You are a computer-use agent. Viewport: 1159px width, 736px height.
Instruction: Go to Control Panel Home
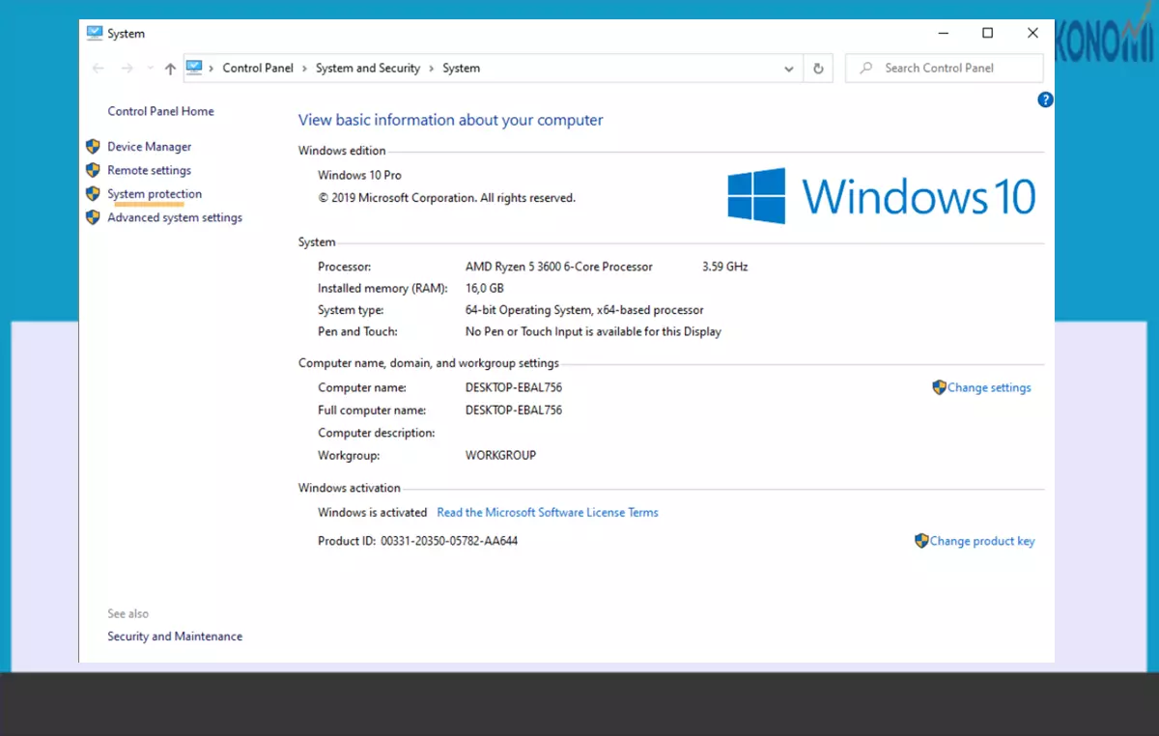(x=161, y=111)
